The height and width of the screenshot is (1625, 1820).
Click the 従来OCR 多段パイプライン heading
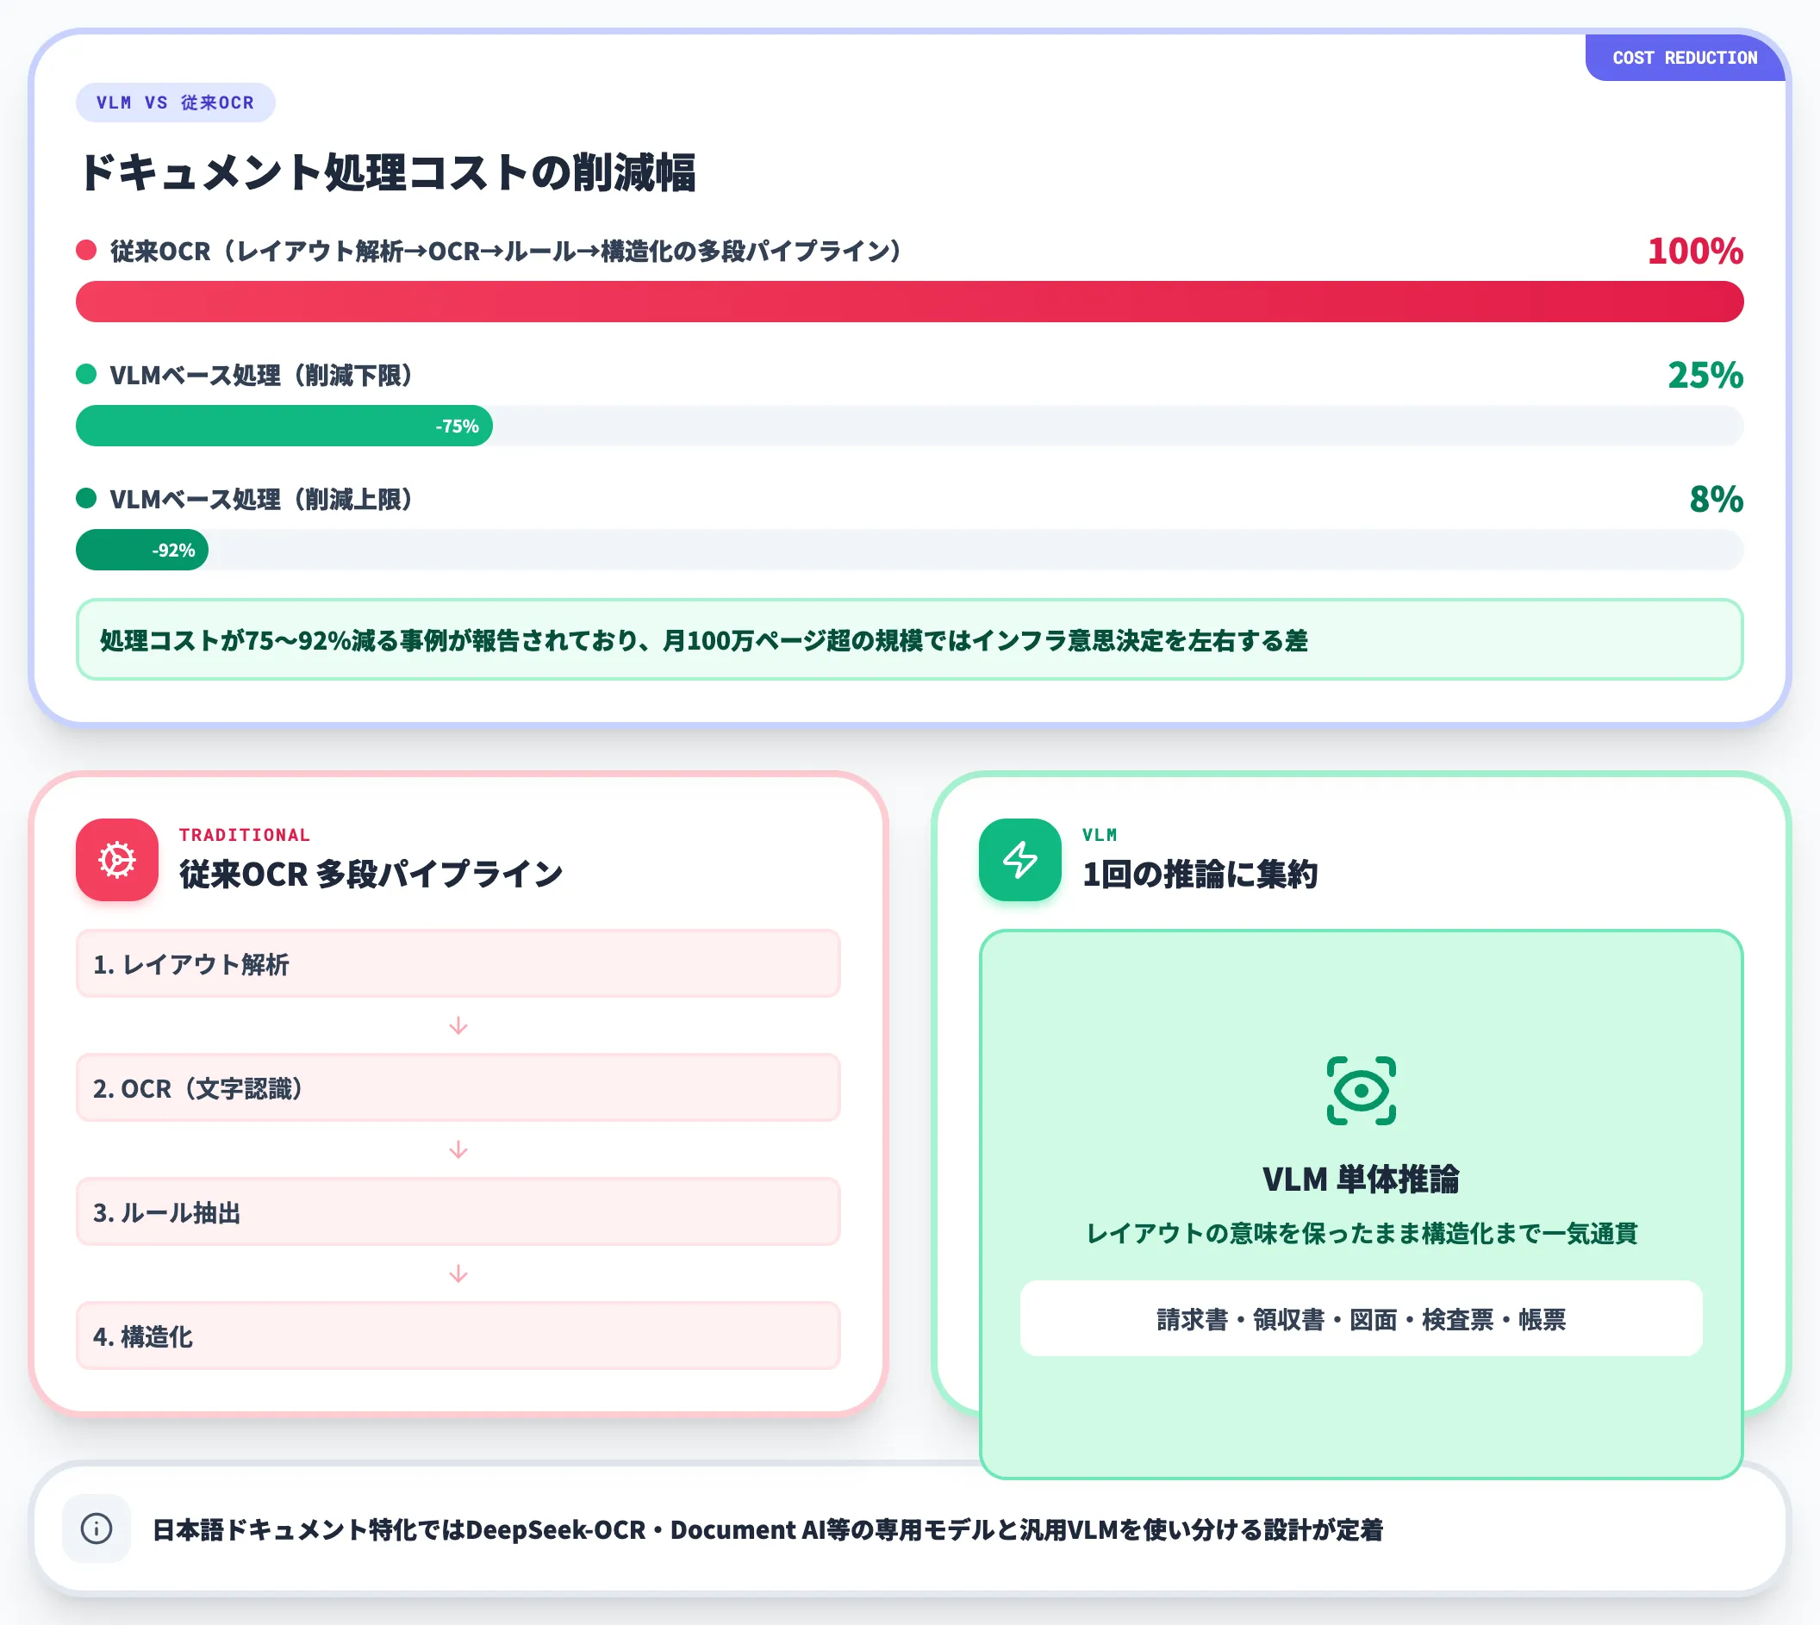point(371,875)
